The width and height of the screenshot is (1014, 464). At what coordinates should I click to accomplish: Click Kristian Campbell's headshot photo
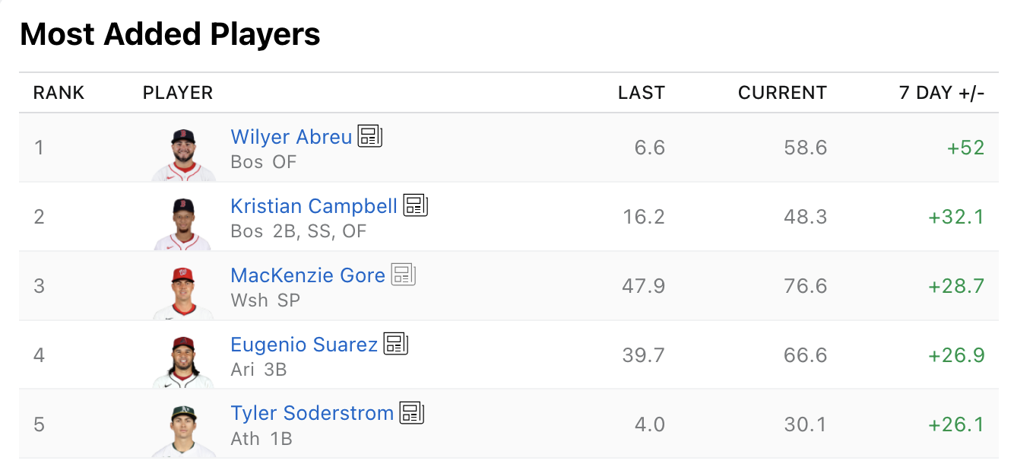[182, 224]
